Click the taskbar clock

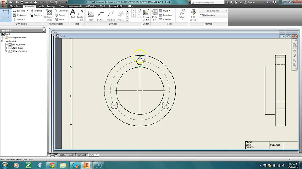pos(293,165)
